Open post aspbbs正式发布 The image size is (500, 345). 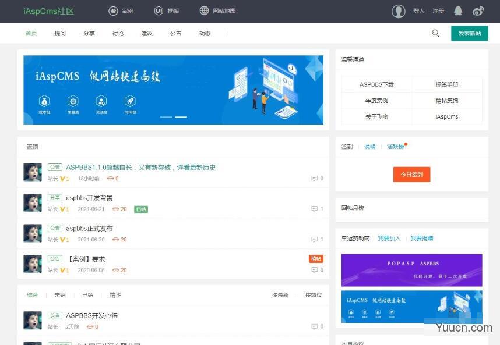point(89,229)
